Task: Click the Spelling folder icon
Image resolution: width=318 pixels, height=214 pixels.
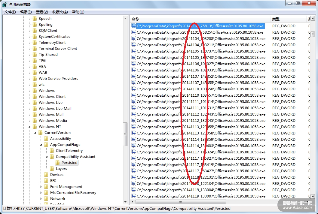Action: 35,25
